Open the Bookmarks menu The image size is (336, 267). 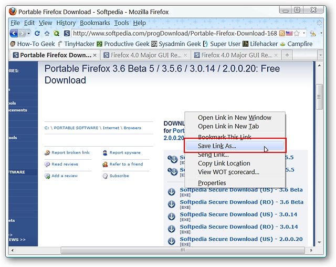[95, 23]
